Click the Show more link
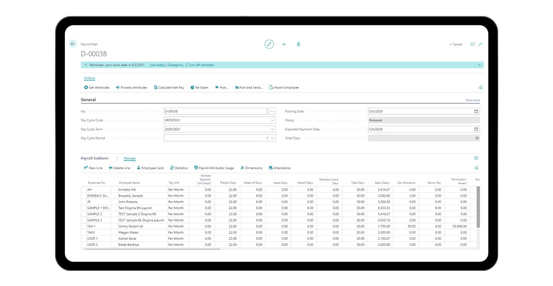553x286 pixels. tap(472, 101)
